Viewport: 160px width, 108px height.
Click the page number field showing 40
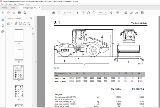65,13
